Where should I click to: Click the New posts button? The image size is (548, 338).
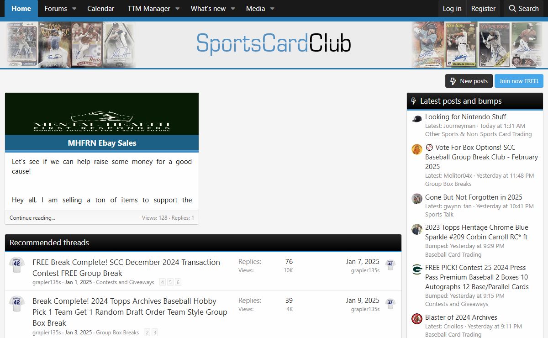point(469,81)
